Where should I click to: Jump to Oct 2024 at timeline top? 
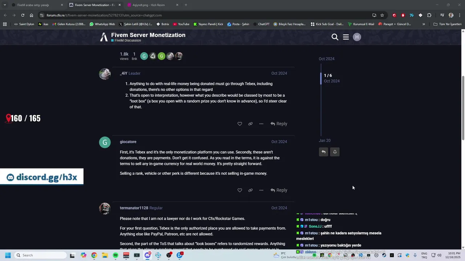[327, 59]
